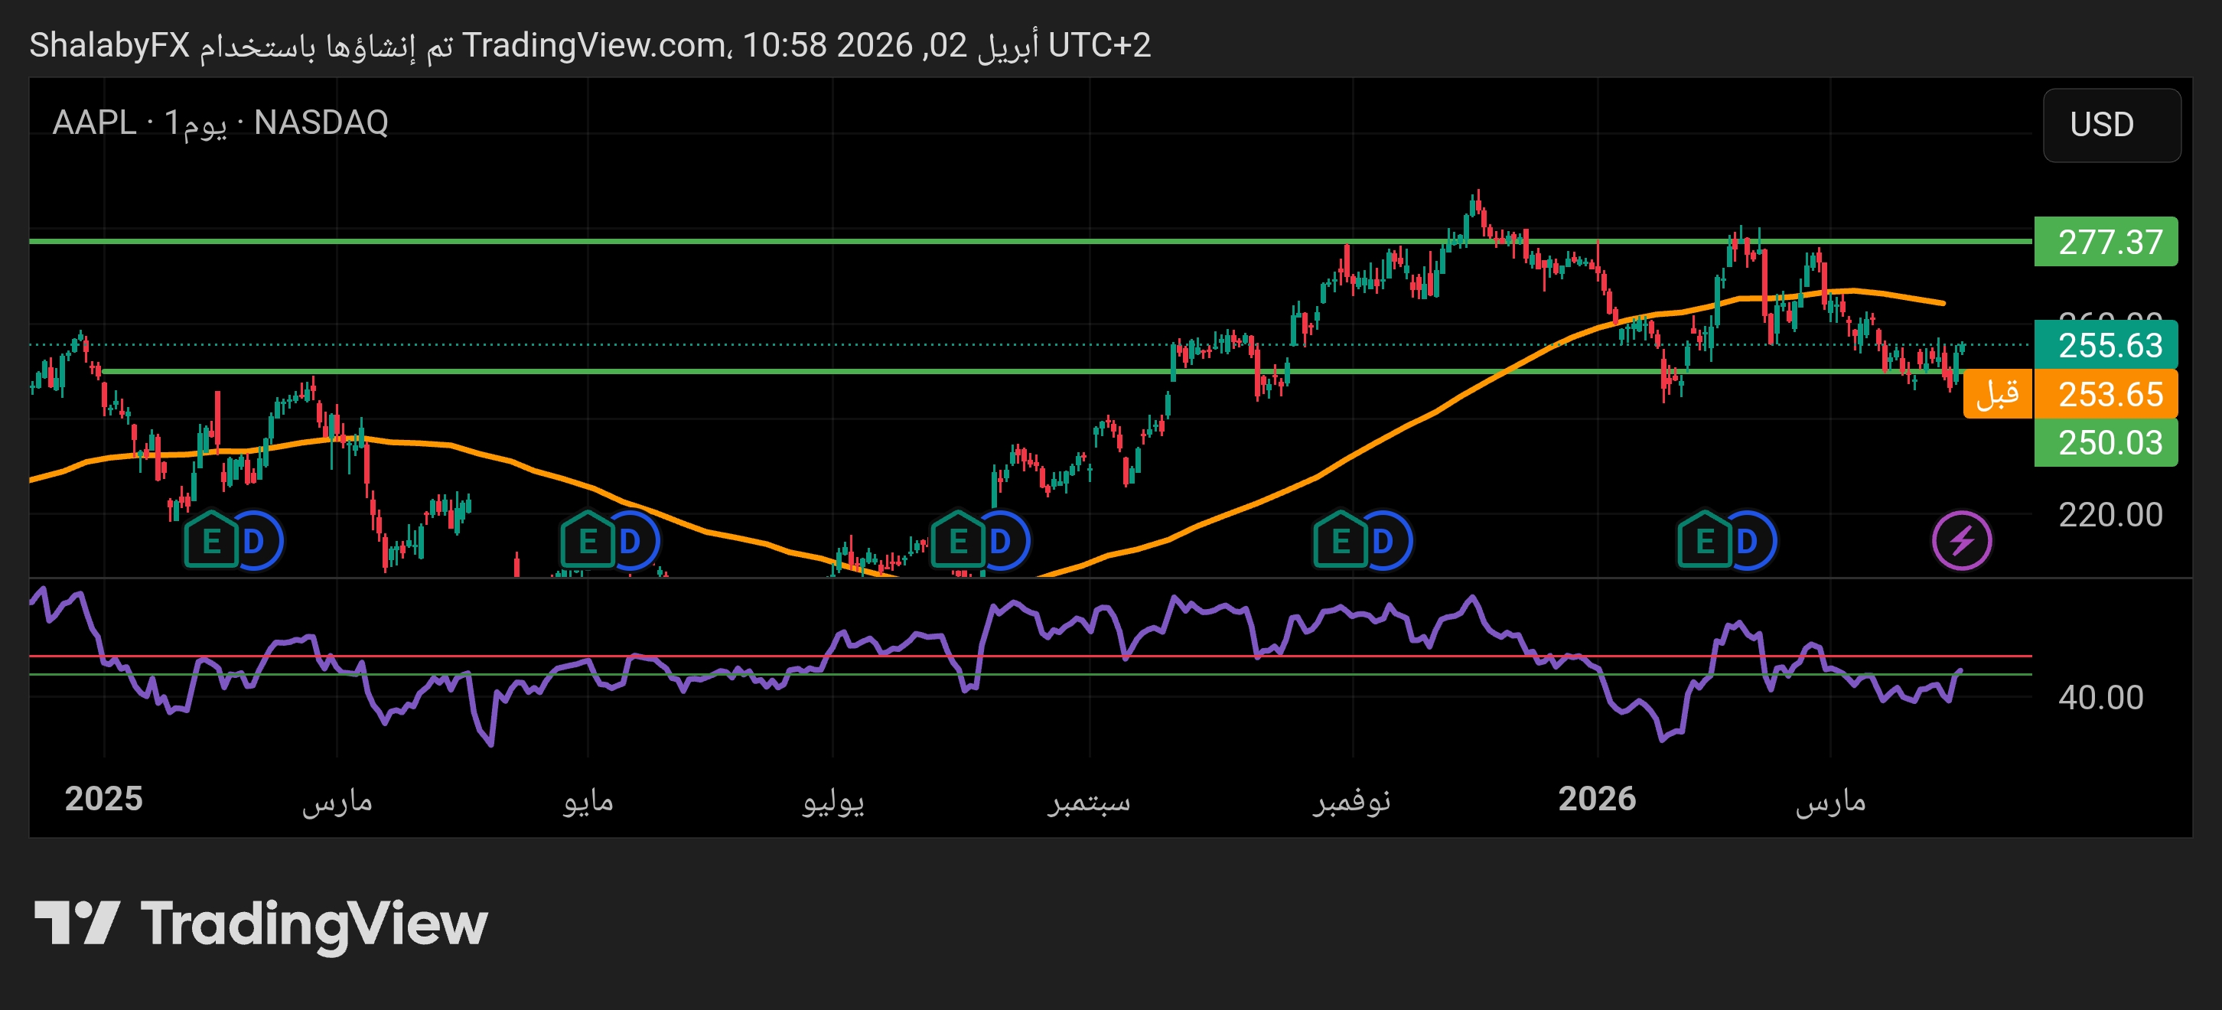Click D dividend icon near نوفمبر

pyautogui.click(x=1385, y=541)
